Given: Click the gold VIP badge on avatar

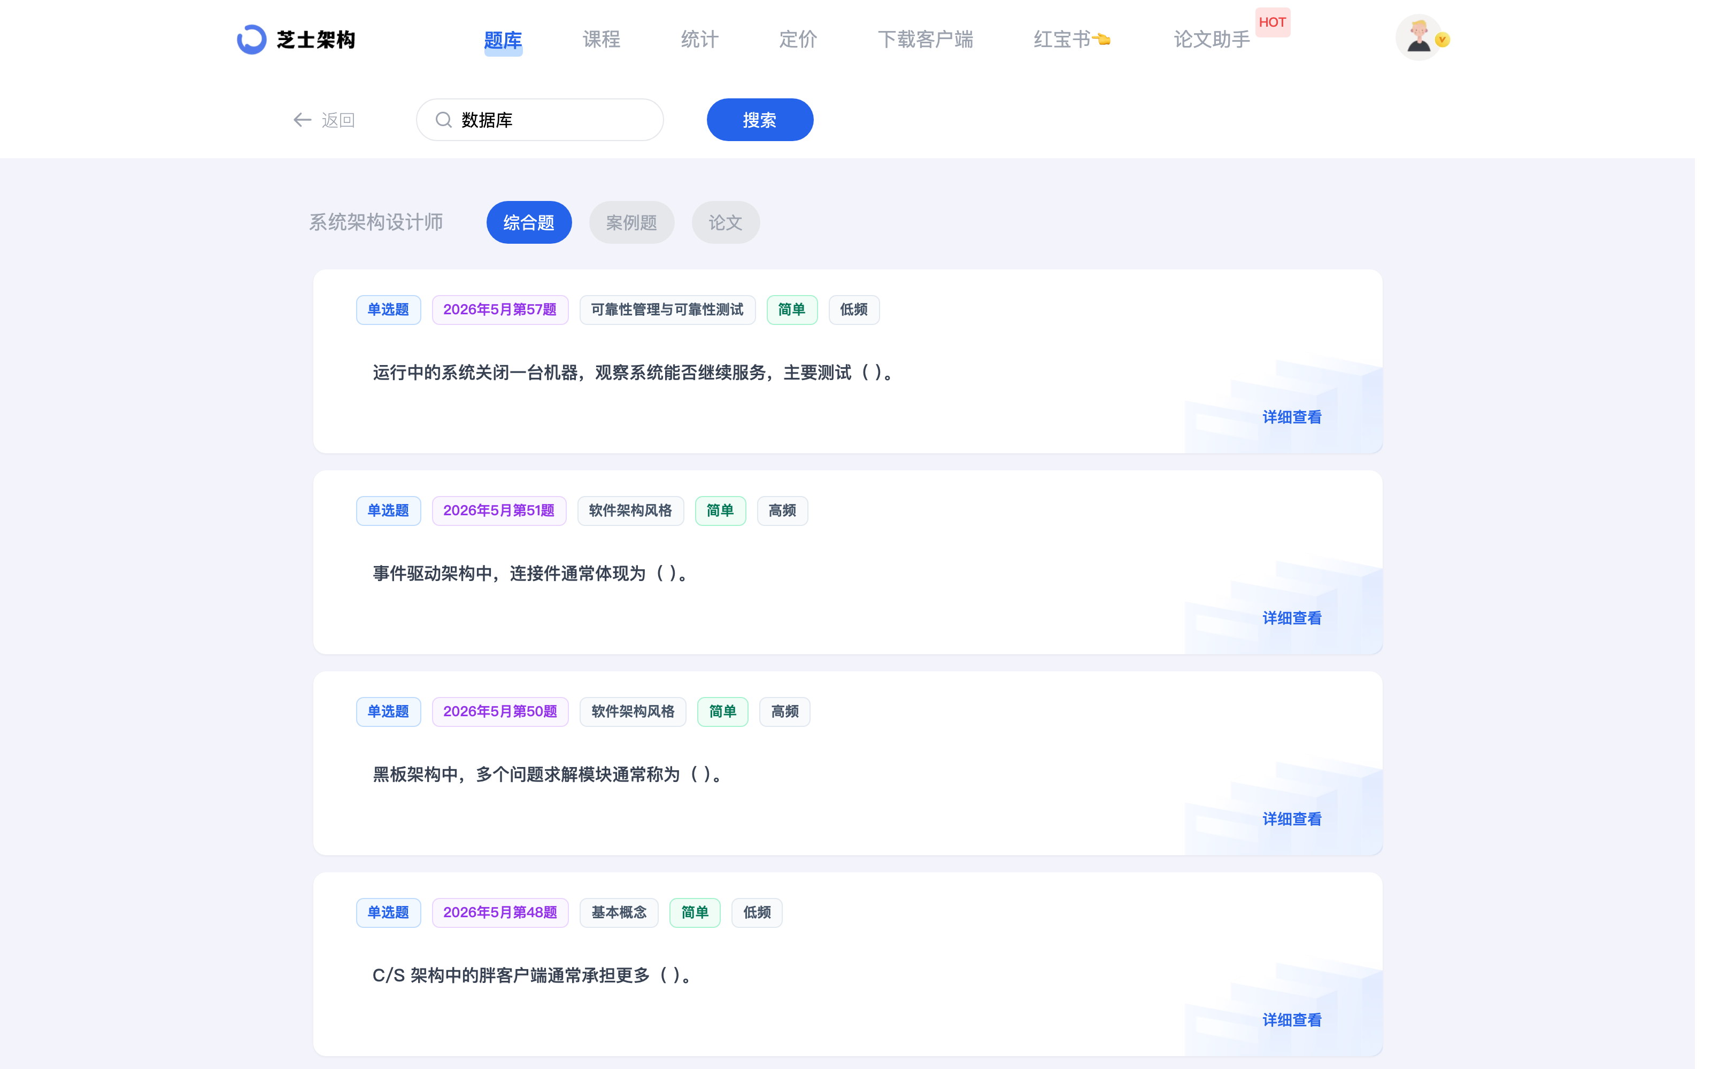Looking at the screenshot, I should coord(1443,40).
